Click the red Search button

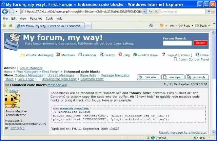tap(200, 43)
